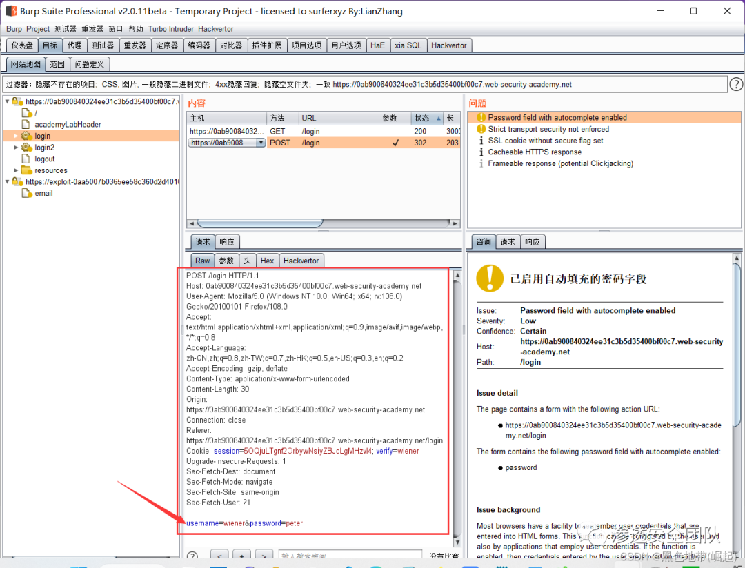Image resolution: width=745 pixels, height=568 pixels.
Task: Switch to the 项目选项 tab
Action: point(306,45)
